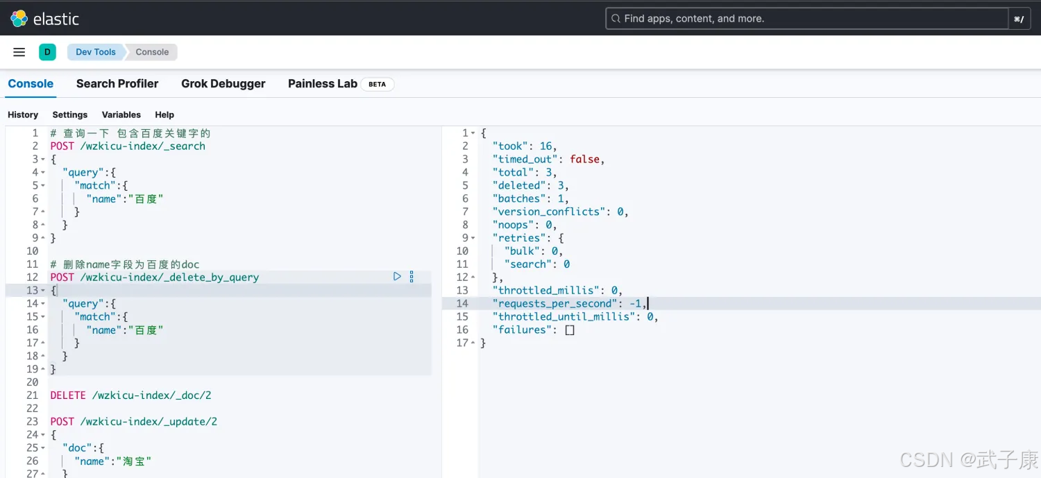This screenshot has width=1041, height=478.
Task: Open request options three-dots menu
Action: coord(412,277)
